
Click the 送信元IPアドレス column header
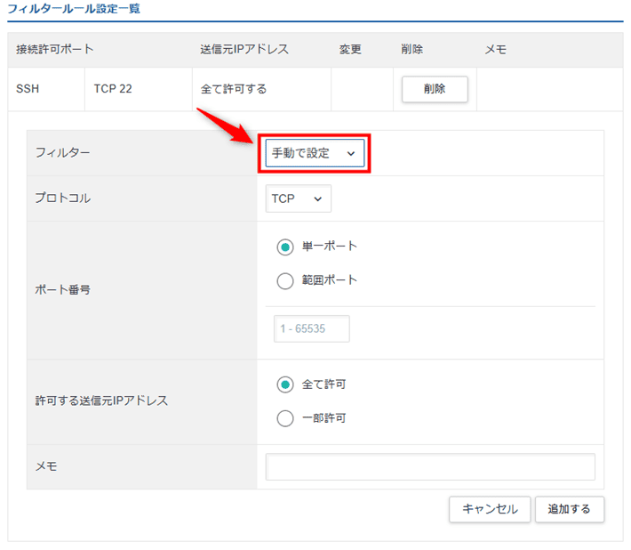244,50
